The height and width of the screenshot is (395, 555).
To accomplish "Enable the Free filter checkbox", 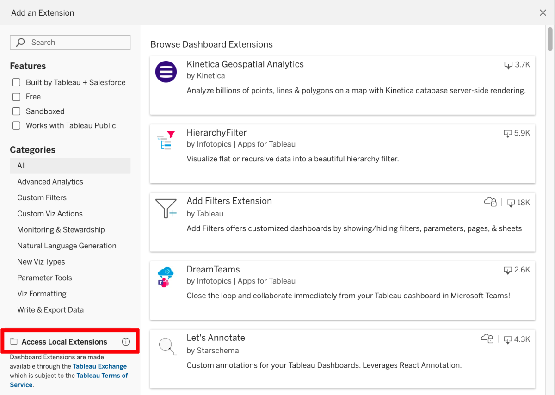I will click(16, 97).
